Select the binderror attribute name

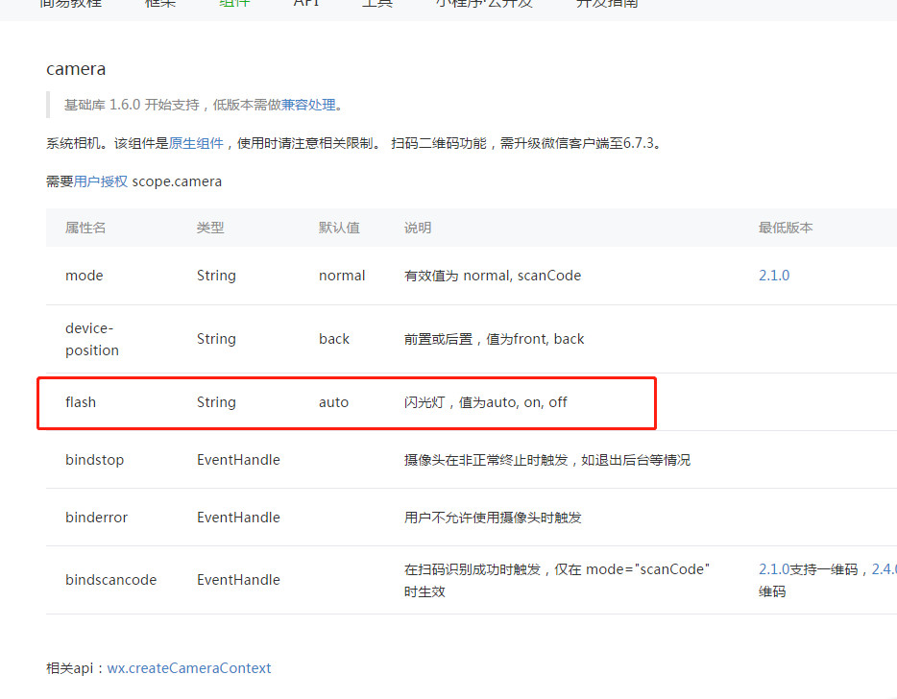point(97,518)
